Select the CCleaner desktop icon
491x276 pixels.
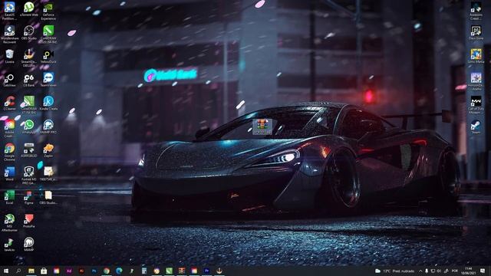9,103
